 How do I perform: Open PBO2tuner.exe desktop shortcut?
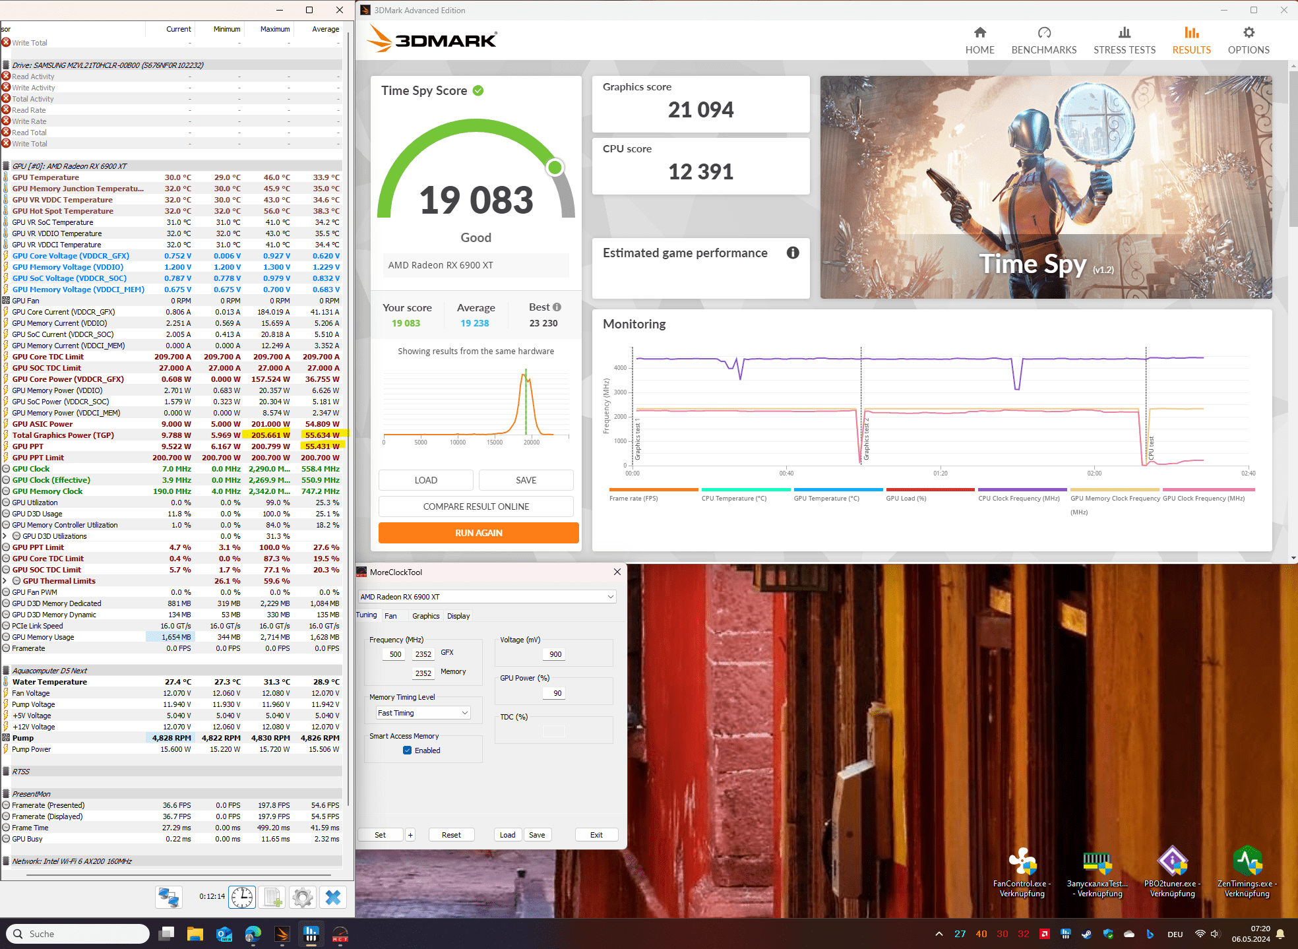1173,872
